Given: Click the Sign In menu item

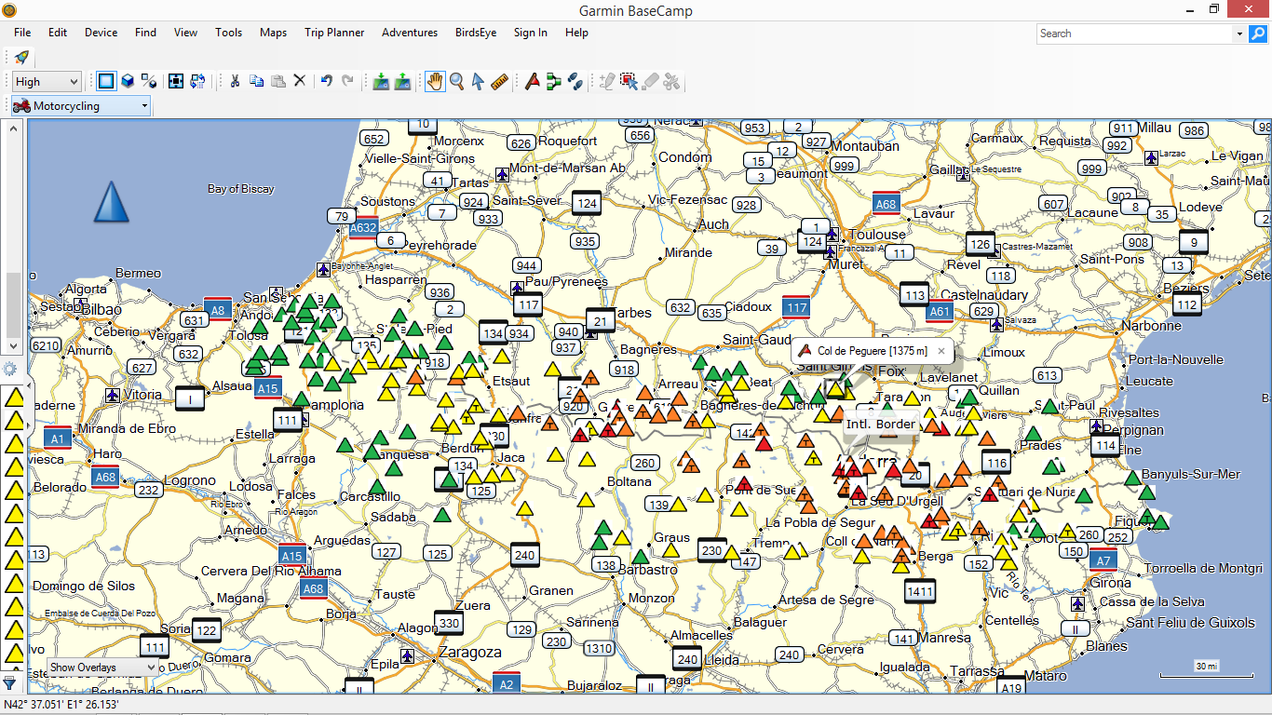Looking at the screenshot, I should coord(531,33).
